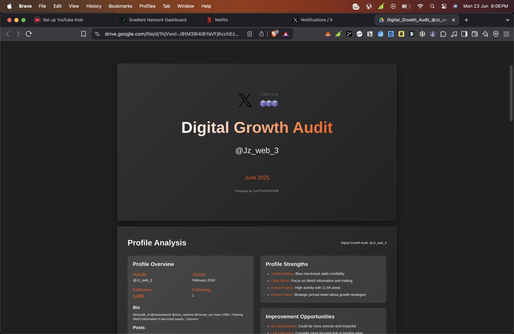
Task: Click the Profile Overview heading
Action: point(153,264)
